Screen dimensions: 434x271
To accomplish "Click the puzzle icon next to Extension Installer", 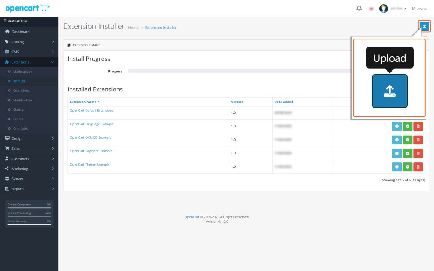I will (x=69, y=44).
